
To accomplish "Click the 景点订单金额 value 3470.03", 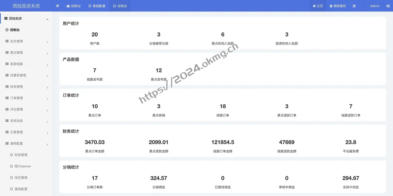I will coord(95,142).
